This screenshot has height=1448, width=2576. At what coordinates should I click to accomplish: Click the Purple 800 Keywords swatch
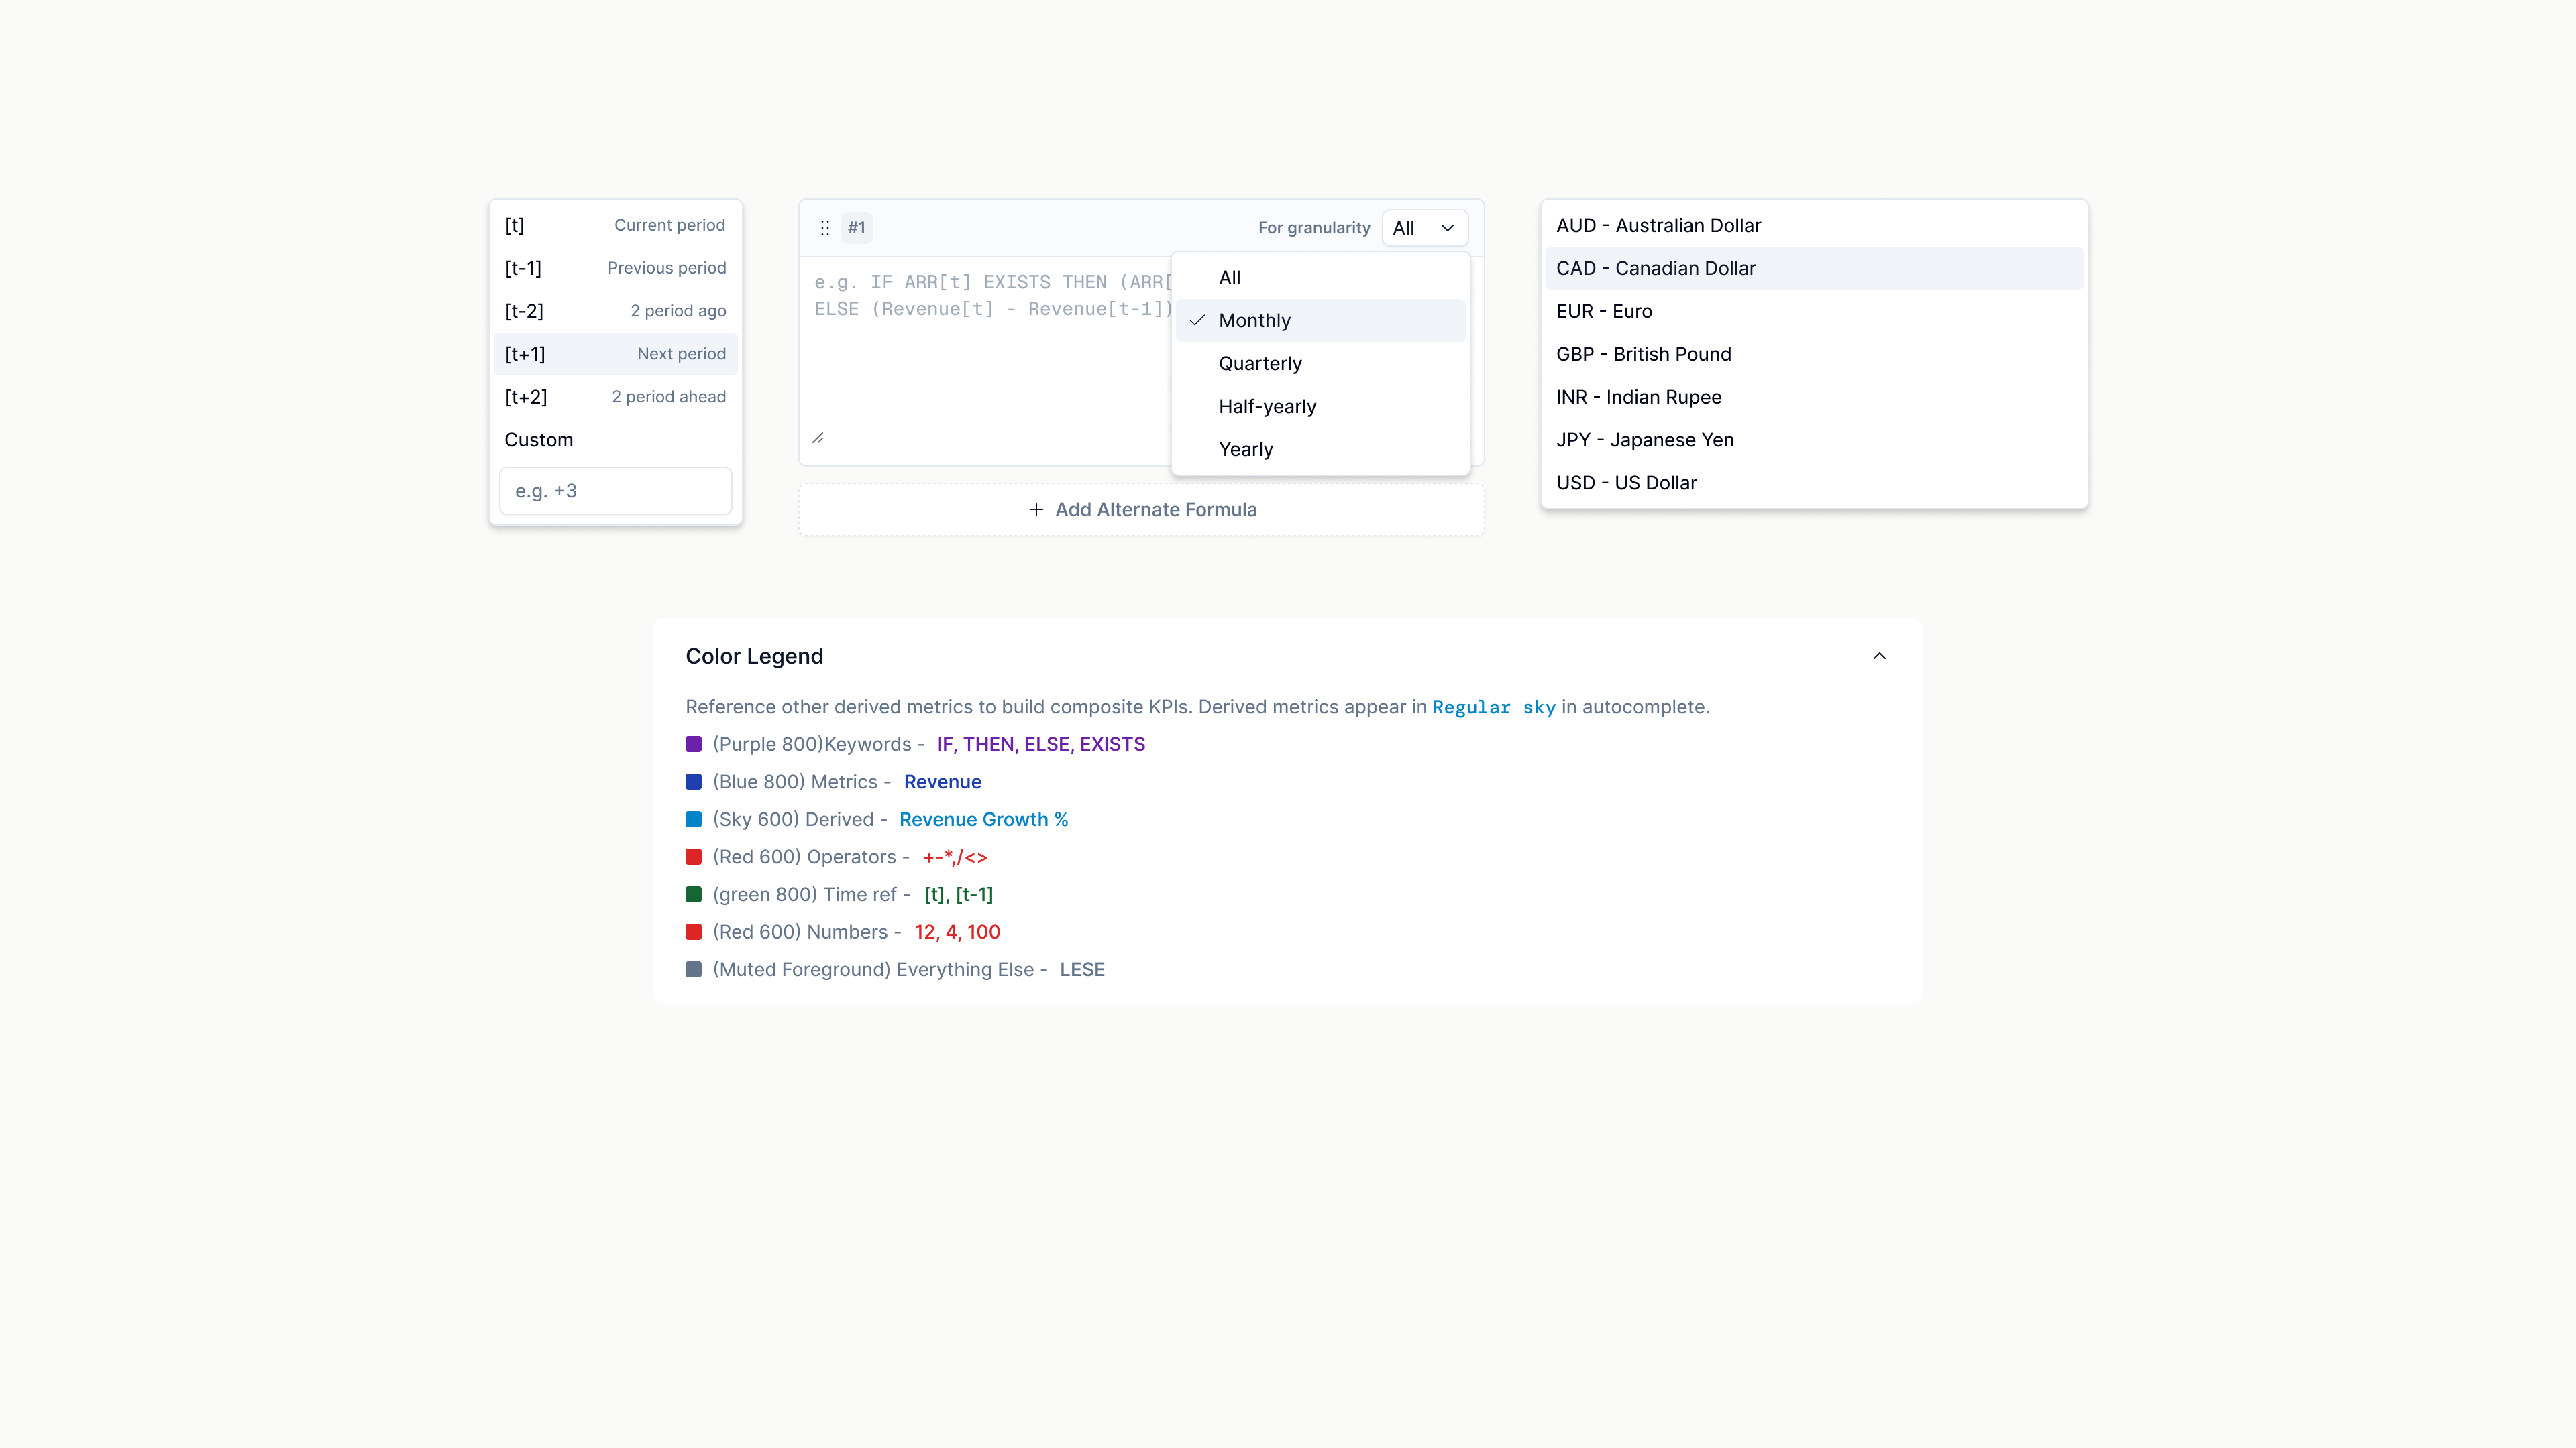[693, 745]
